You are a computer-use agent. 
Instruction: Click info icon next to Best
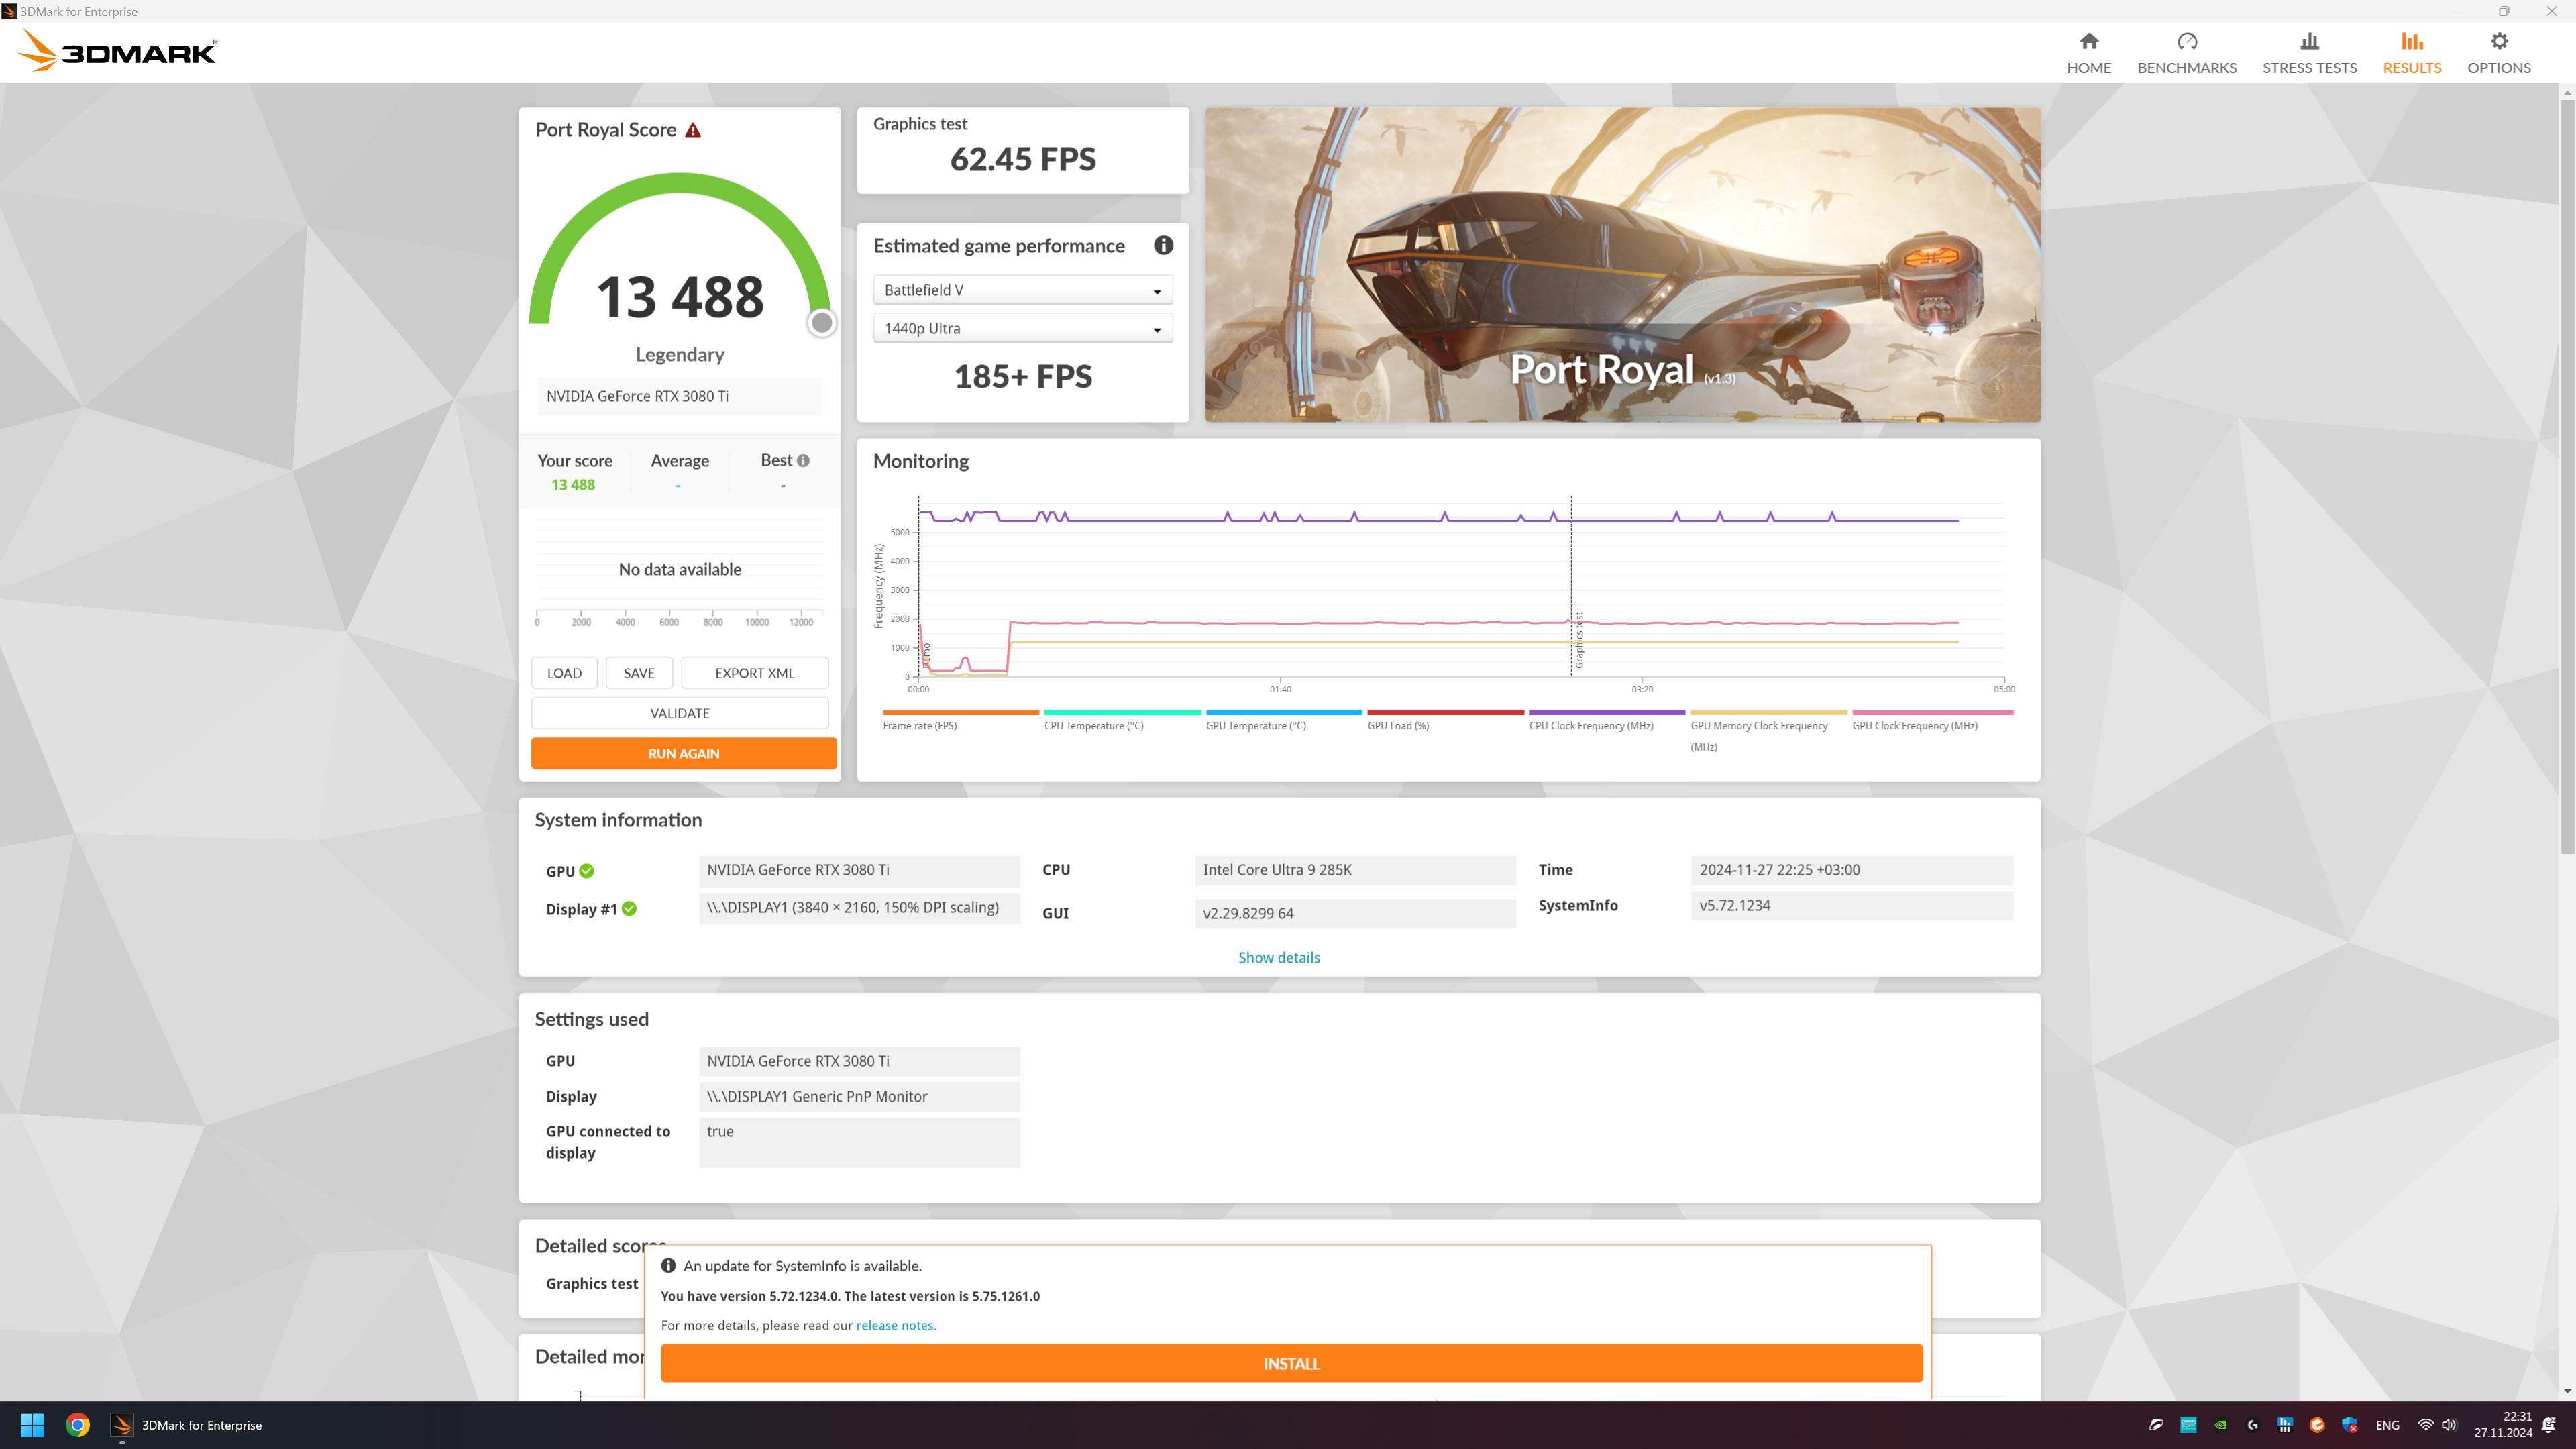point(803,460)
